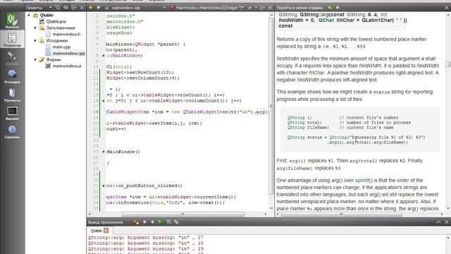
Task: Open the Проекты mode in the sidebar
Action: pyautogui.click(x=12, y=95)
